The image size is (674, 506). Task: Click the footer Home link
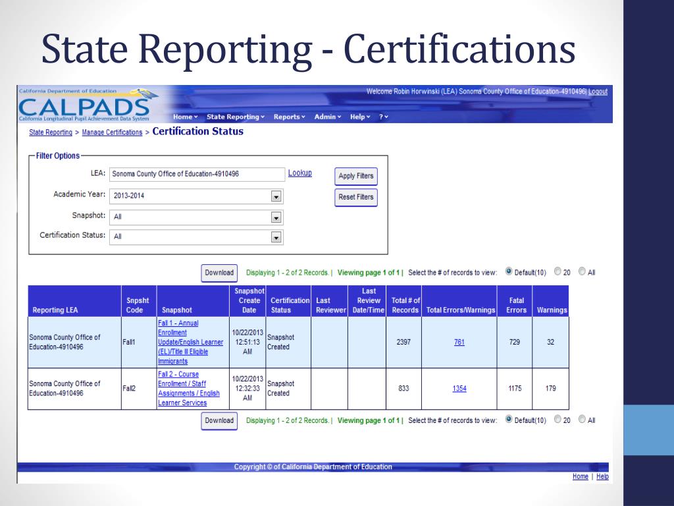coord(581,476)
